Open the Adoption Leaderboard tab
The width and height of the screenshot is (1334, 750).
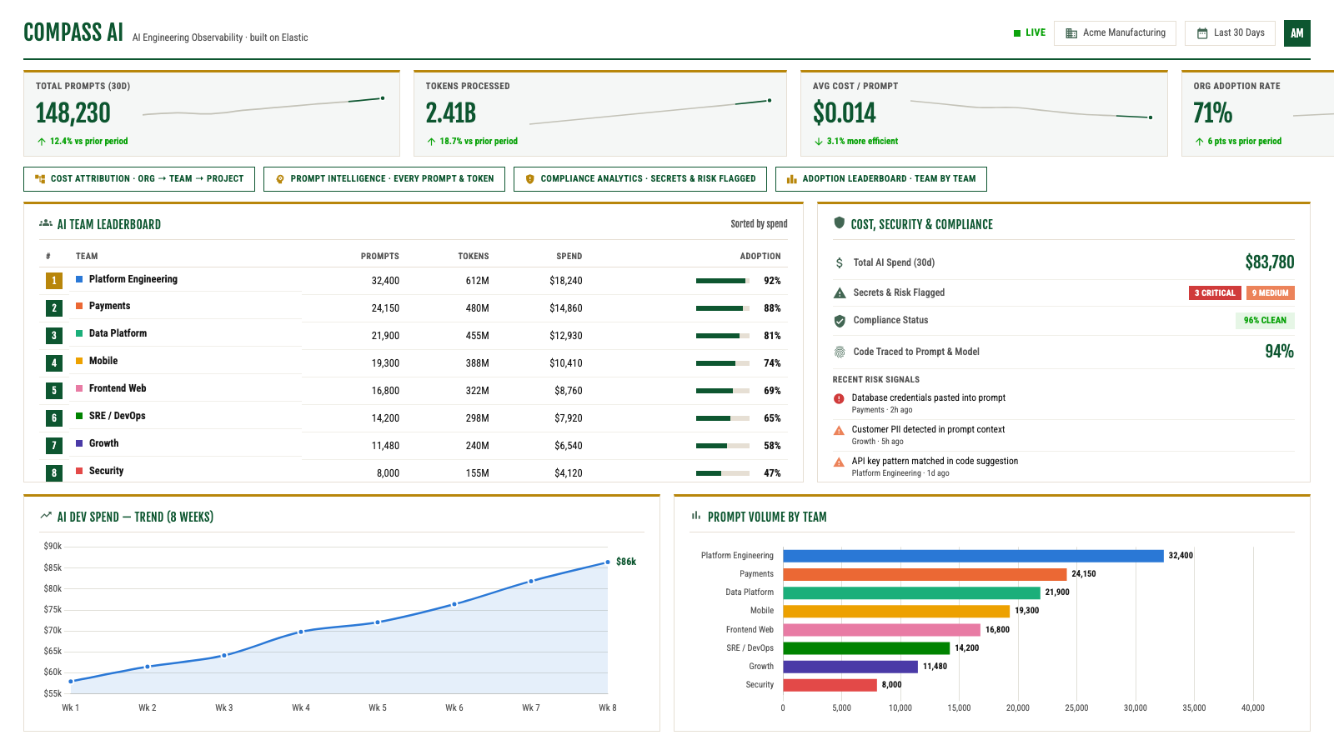[881, 179]
